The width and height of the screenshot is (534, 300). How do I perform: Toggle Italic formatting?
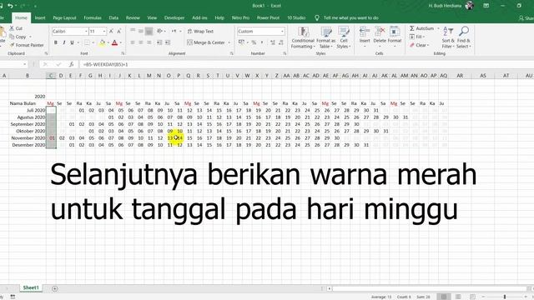(63, 42)
